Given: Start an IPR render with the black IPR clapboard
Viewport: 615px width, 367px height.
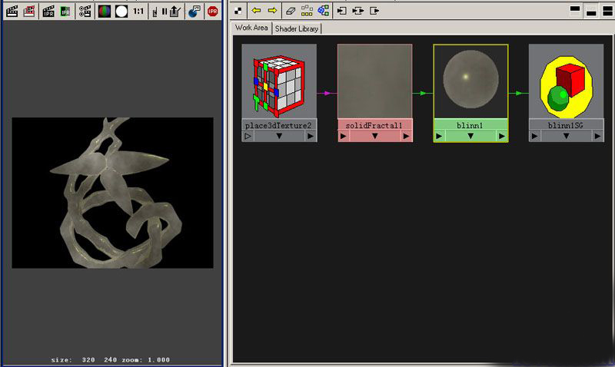Looking at the screenshot, I should pos(48,12).
